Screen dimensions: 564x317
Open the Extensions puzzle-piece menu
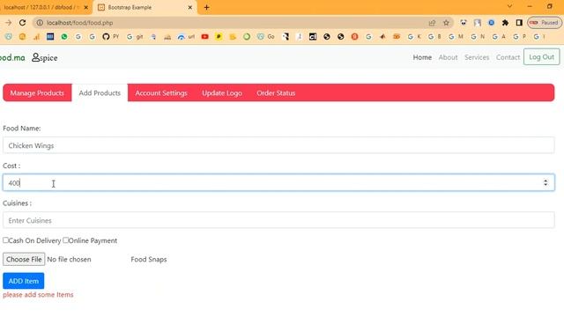[505, 23]
